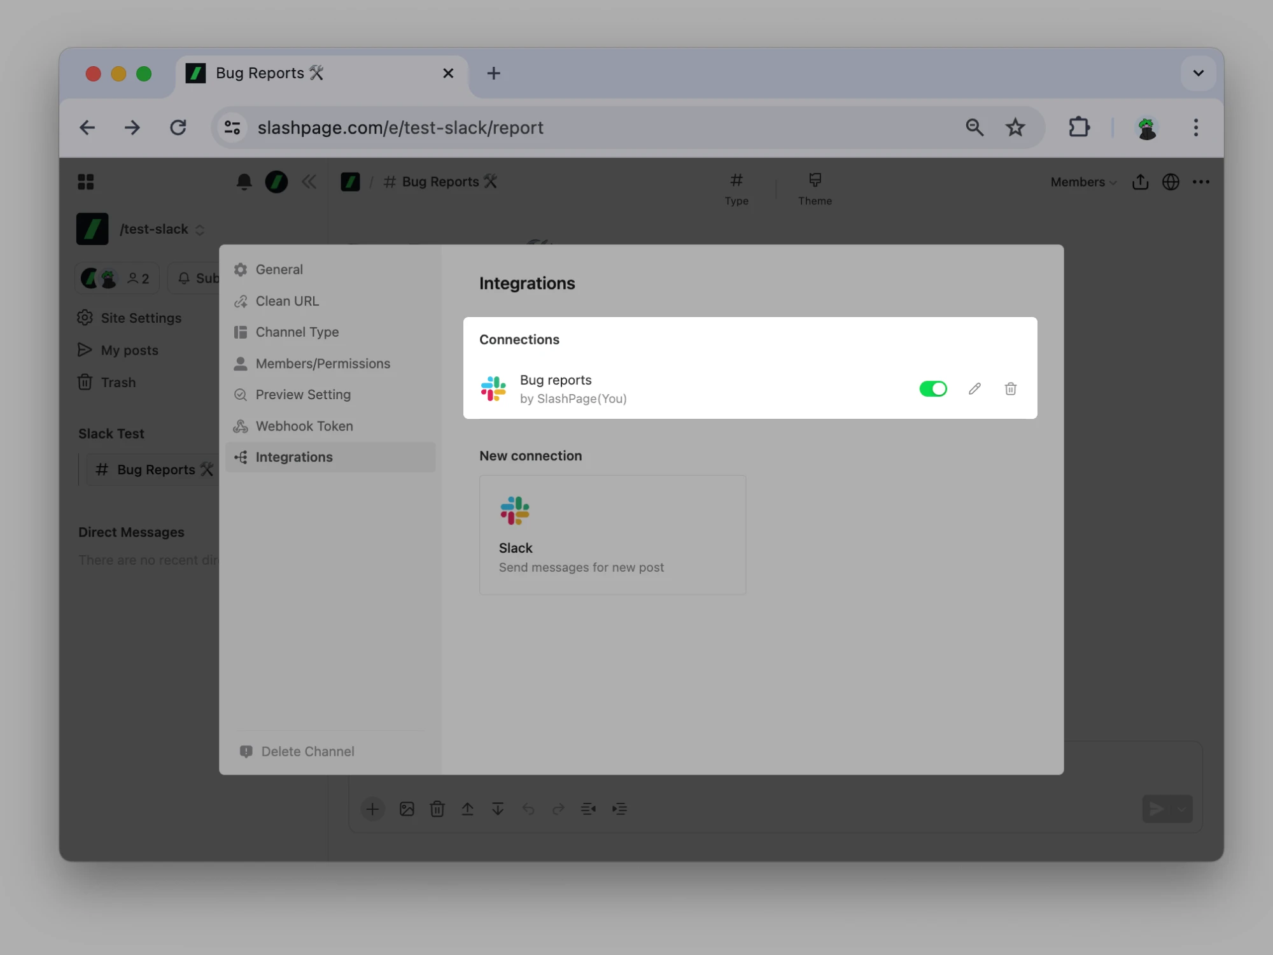
Task: Click the browser forward arrow
Action: click(x=132, y=128)
